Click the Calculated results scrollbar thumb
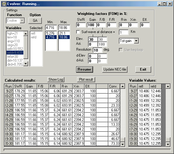Viewport: 174px width, 154px height. point(123,140)
